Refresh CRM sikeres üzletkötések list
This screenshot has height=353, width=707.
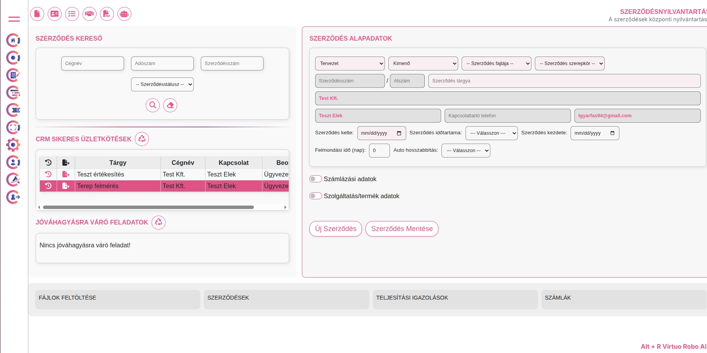(142, 139)
